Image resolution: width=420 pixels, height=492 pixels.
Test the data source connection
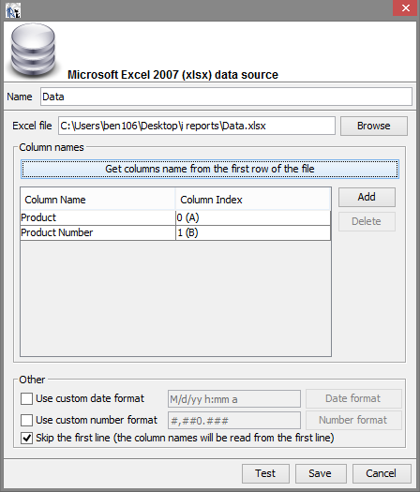click(265, 473)
